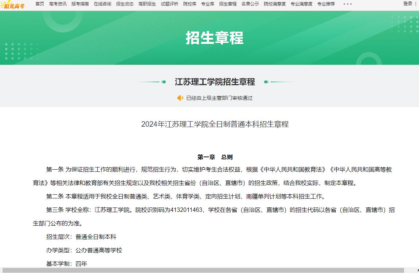Screen dimensions: 419x273
Task: Open the 首页 navigation item
Action: point(40,4)
